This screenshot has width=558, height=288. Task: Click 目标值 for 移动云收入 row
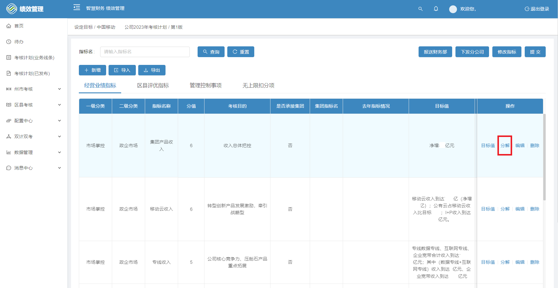488,209
